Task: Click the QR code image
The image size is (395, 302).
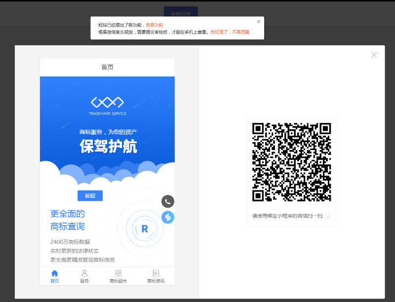Action: (x=291, y=162)
